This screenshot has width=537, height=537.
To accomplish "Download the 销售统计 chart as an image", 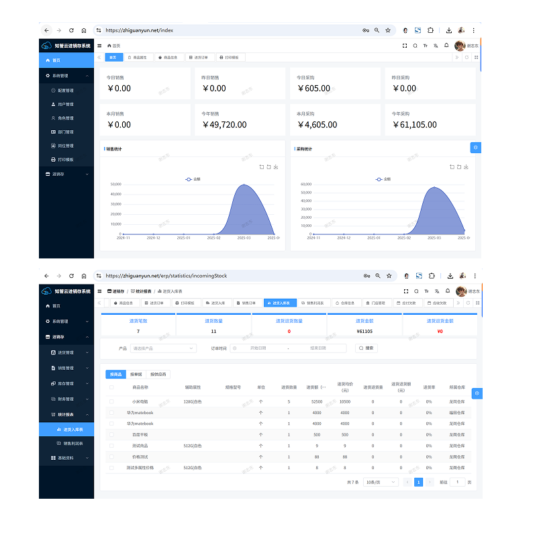I will (276, 166).
